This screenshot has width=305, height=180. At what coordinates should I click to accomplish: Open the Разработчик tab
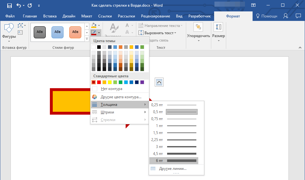tap(200, 16)
